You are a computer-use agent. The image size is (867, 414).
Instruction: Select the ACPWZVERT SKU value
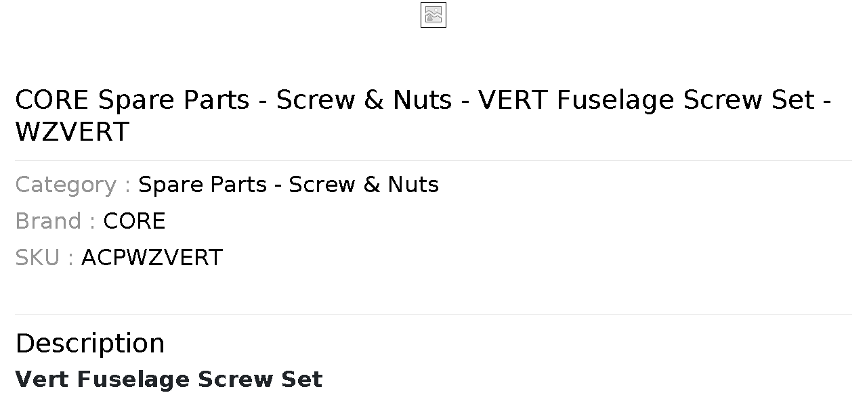pos(152,258)
